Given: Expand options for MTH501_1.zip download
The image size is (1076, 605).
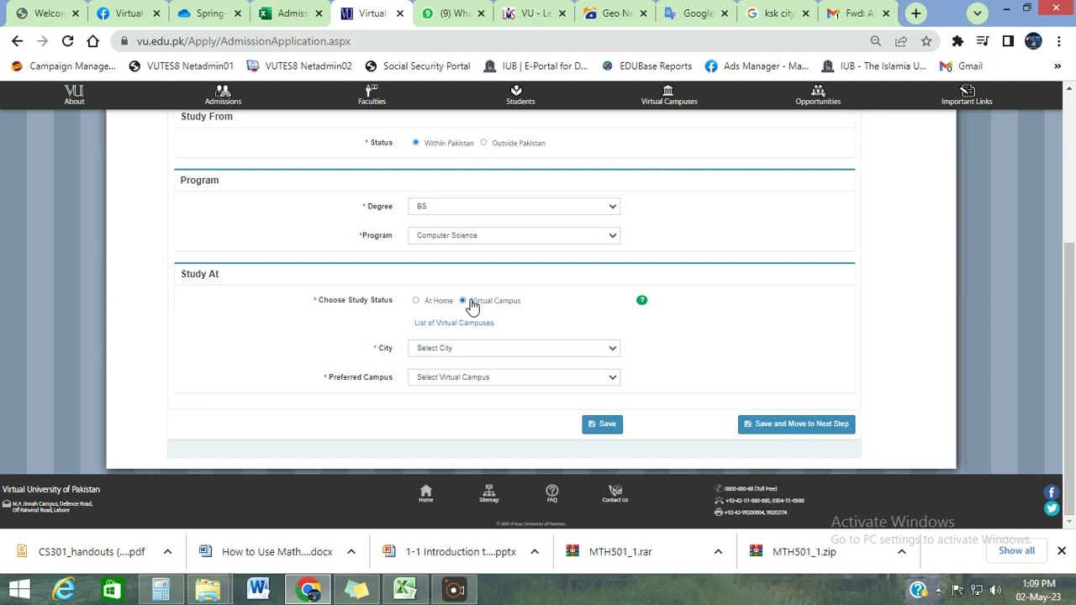Looking at the screenshot, I should click(901, 551).
